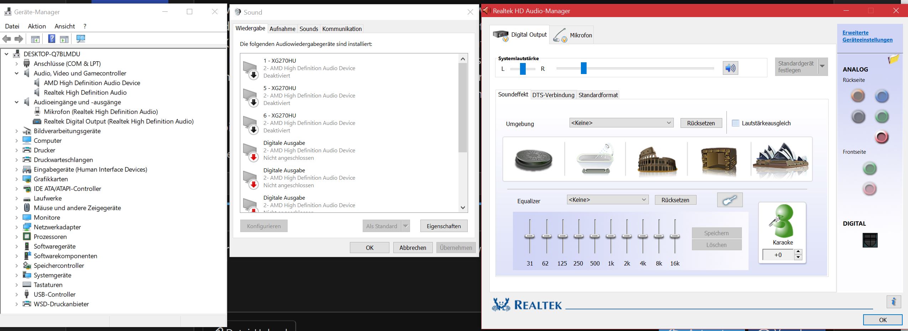This screenshot has height=331, width=908.
Task: Decrease Karaoke key with the down arrow
Action: 798,257
